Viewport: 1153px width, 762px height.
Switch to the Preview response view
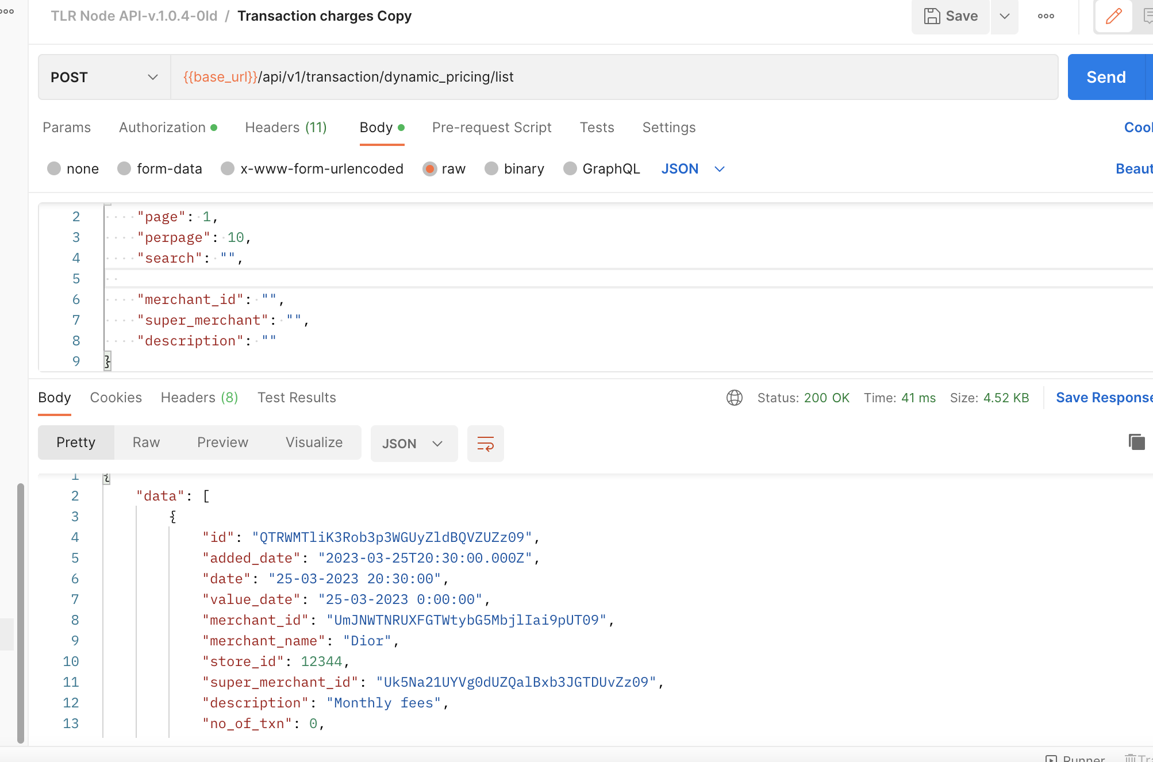tap(223, 442)
